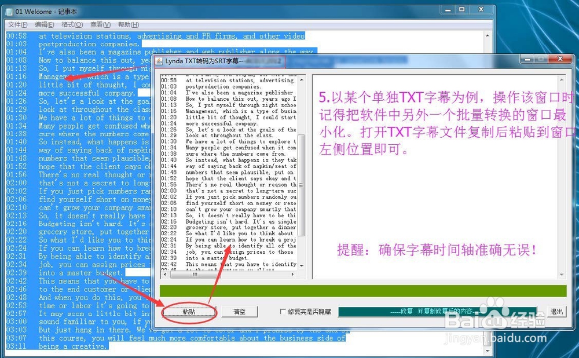
Task: Minimize the Lynda converter window
Action: [x=527, y=59]
